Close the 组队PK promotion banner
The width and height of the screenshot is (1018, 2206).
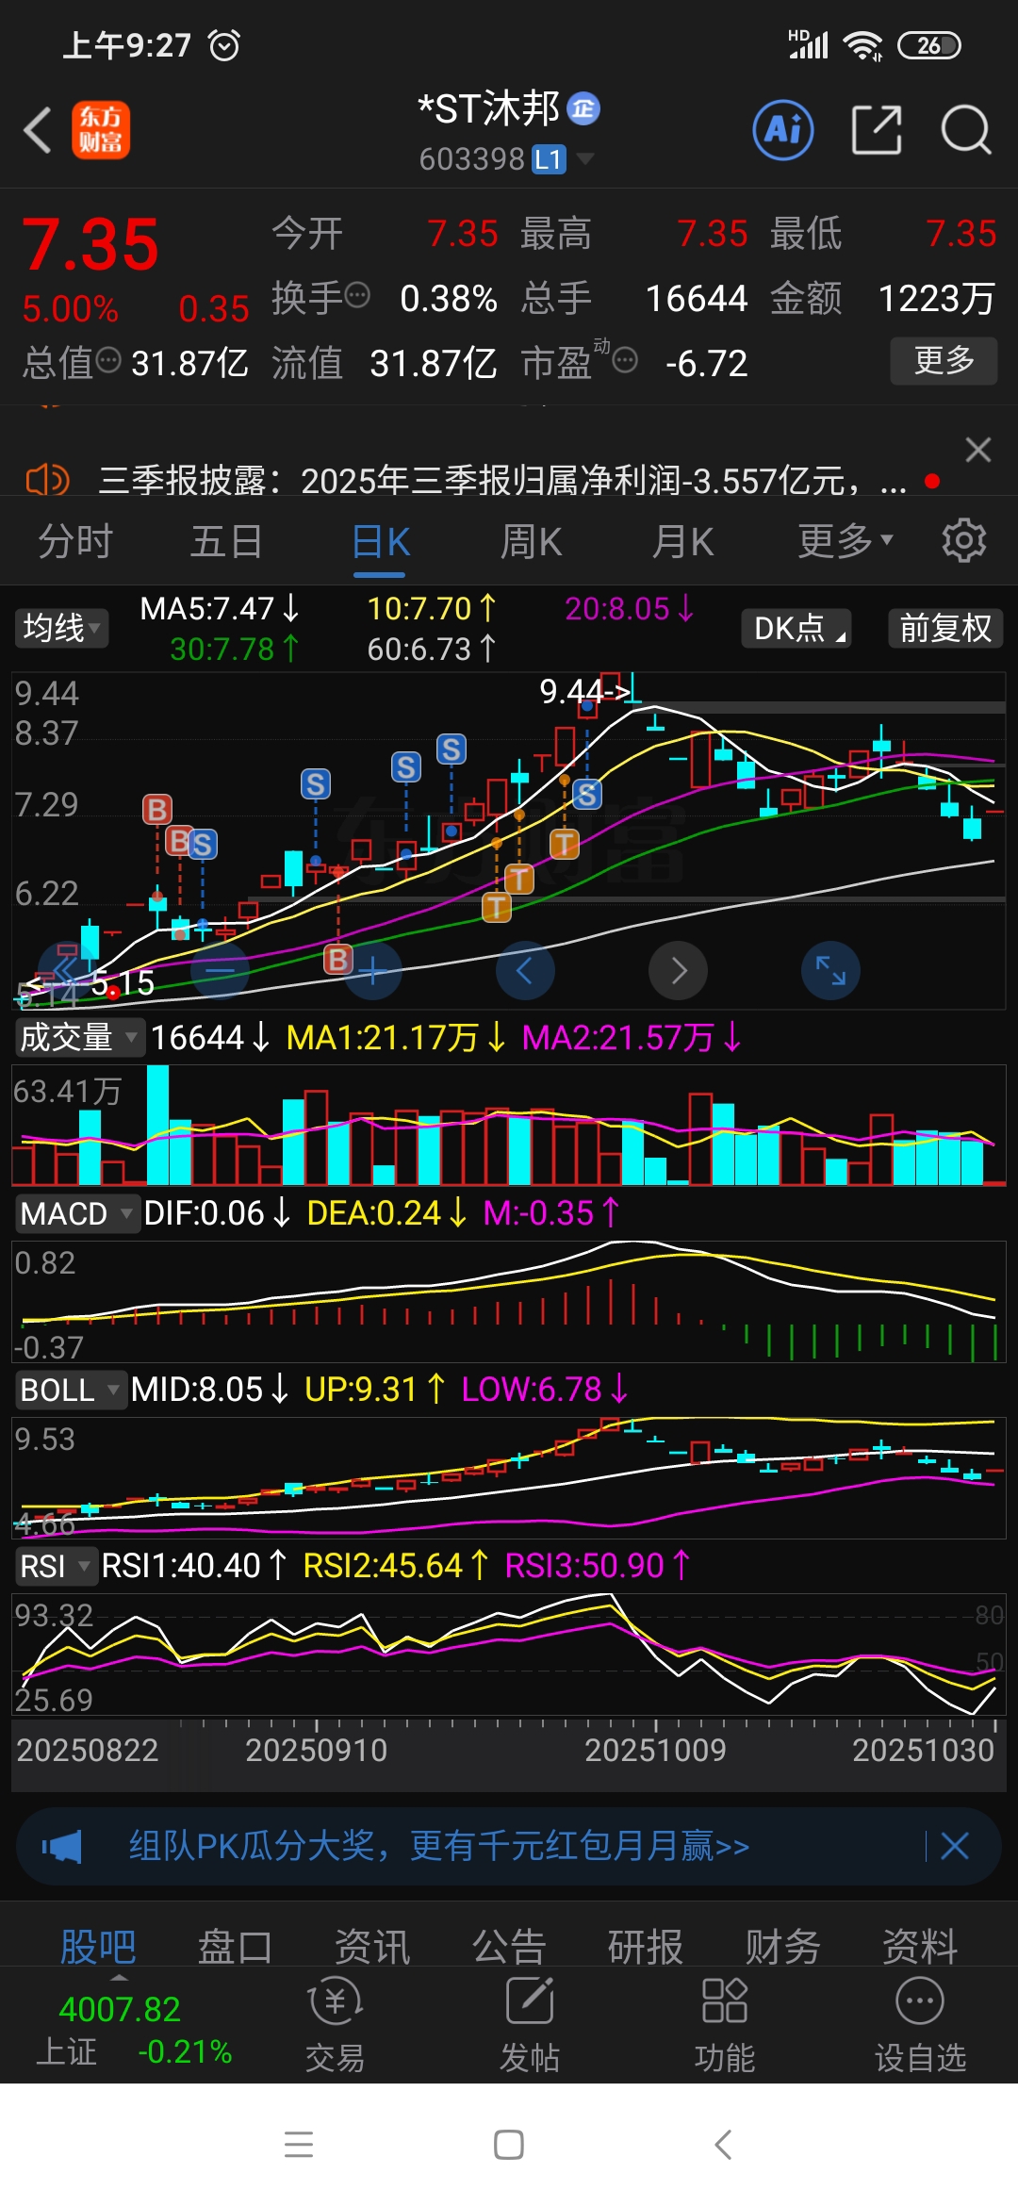955,1846
